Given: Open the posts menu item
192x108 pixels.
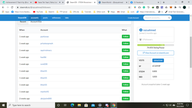Looking at the screenshot, I should (x=45, y=18).
